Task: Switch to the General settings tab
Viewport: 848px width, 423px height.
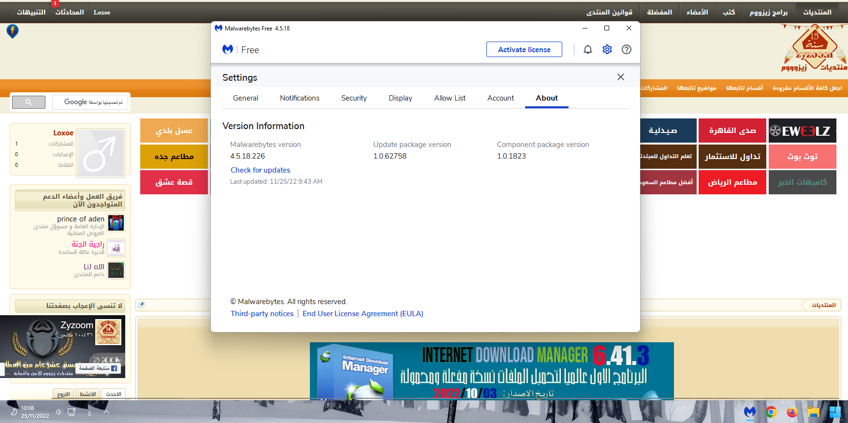Action: pos(246,98)
